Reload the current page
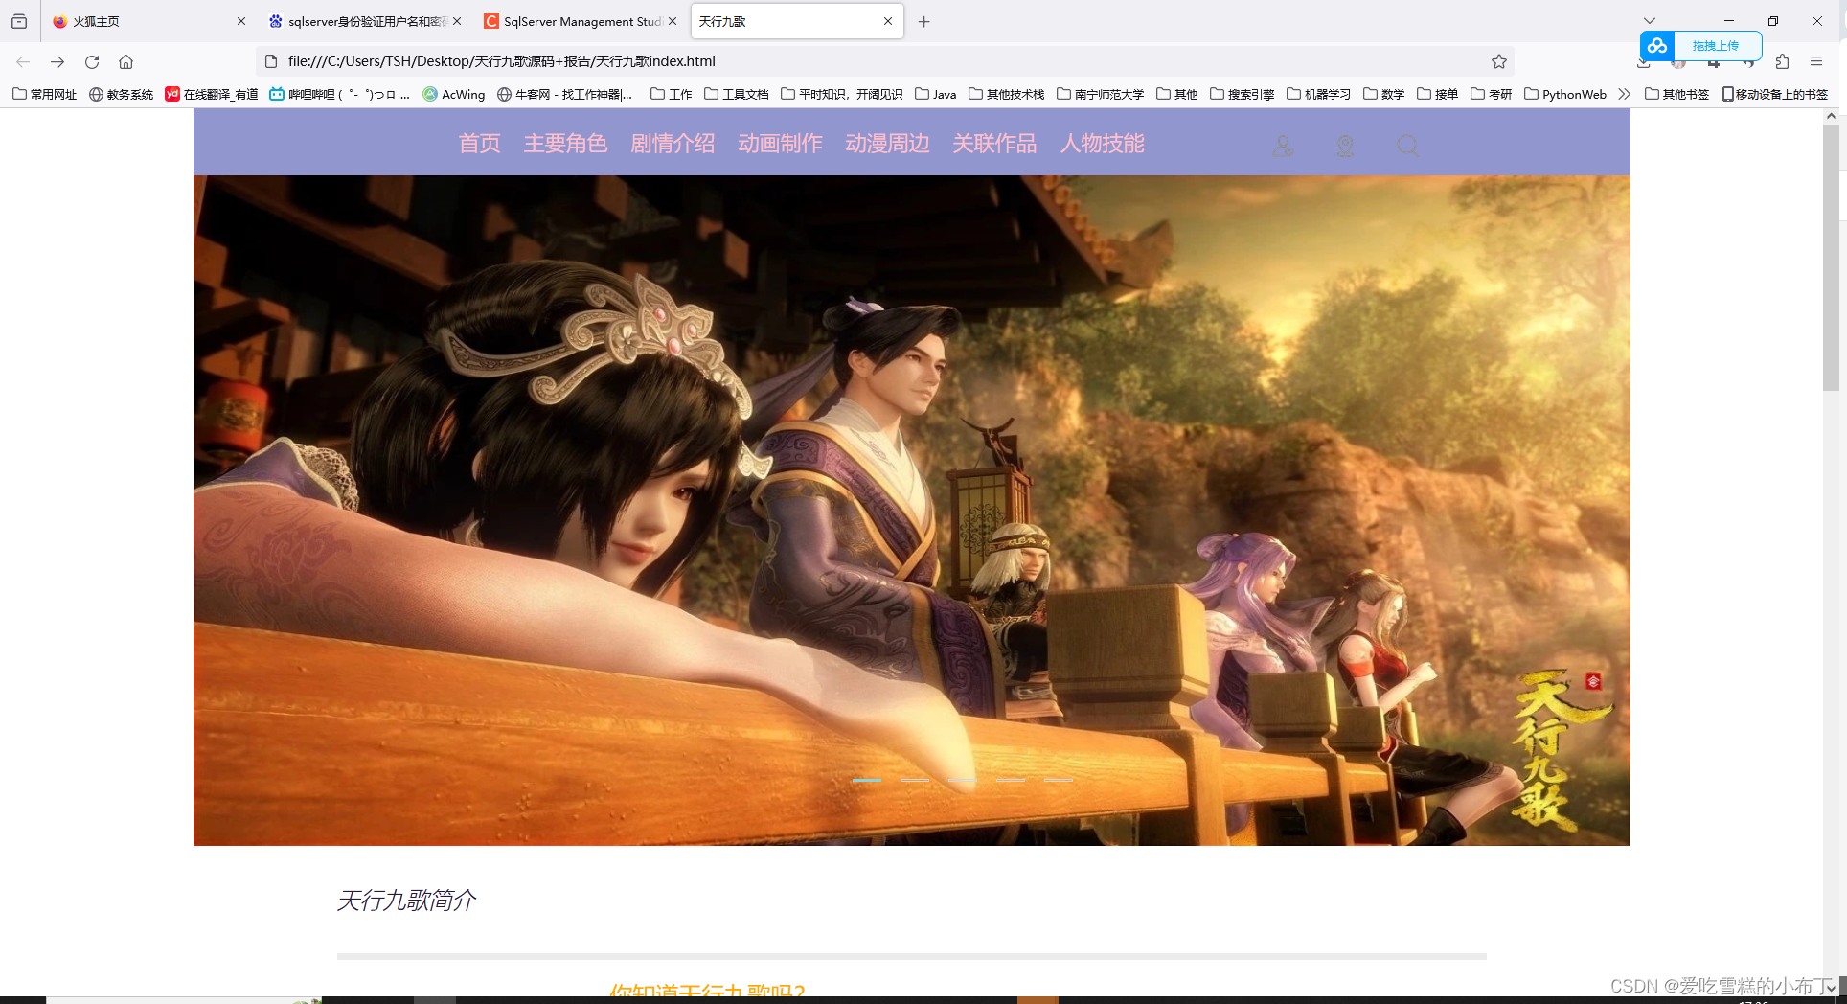 92,61
